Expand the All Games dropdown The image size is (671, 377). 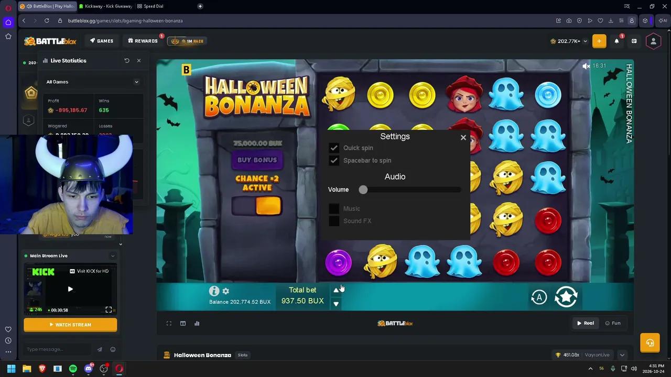coord(93,82)
